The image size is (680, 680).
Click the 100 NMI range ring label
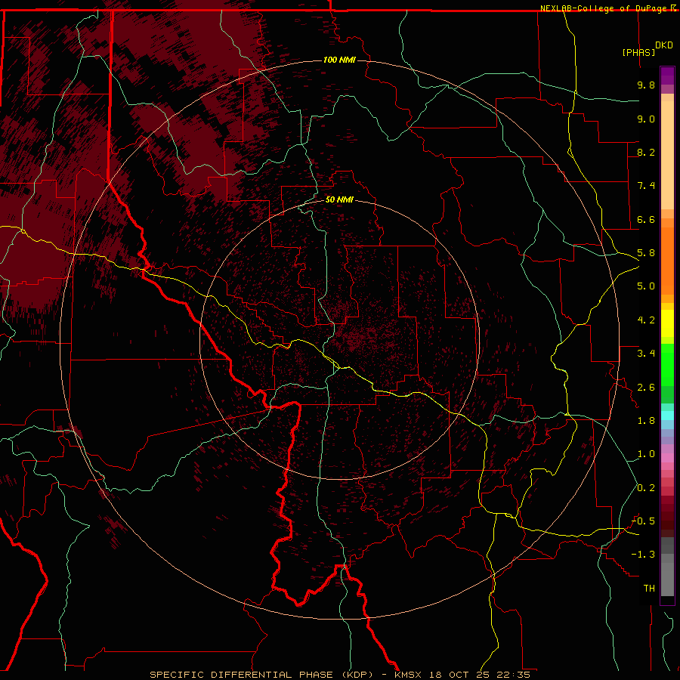click(x=339, y=60)
